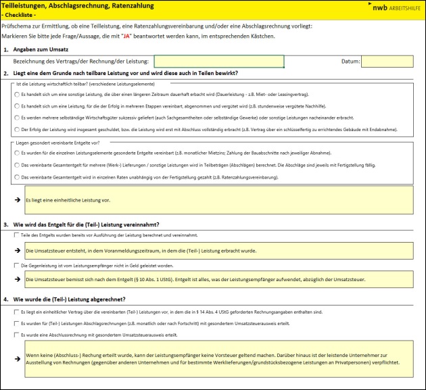Check 'Gegenleistung nicht in Geld geleistet' box

(x=17, y=266)
